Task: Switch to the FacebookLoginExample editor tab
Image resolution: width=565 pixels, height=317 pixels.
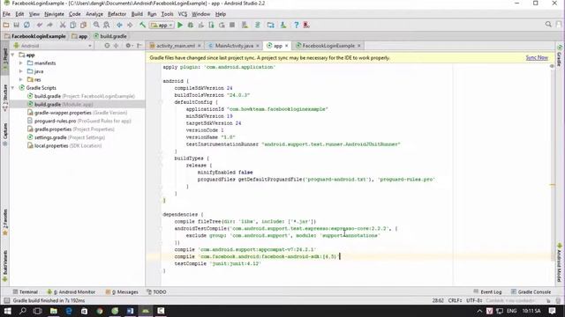Action: (328, 46)
